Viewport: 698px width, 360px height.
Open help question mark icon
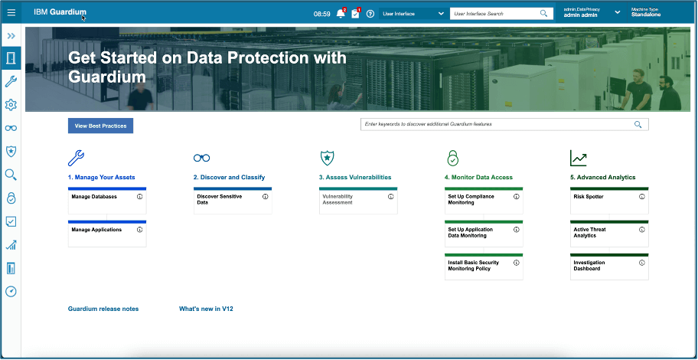coord(370,14)
